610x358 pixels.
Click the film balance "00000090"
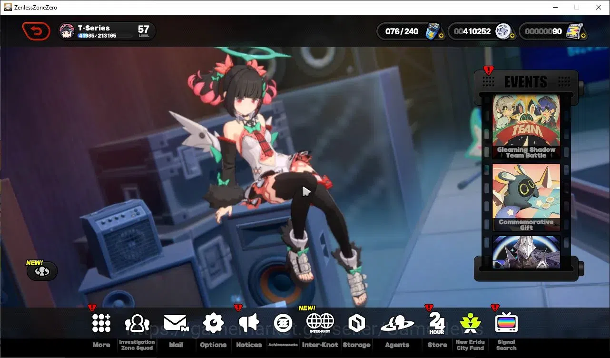544,31
